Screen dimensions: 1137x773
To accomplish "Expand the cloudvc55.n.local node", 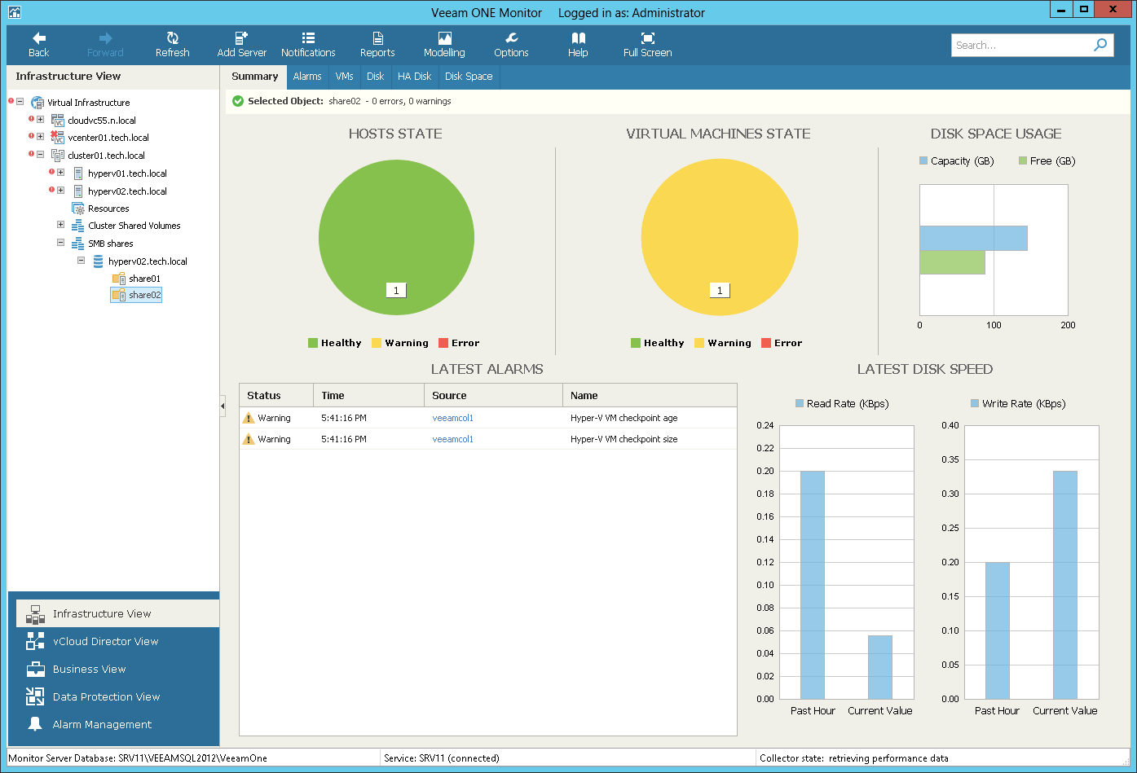I will tap(41, 120).
